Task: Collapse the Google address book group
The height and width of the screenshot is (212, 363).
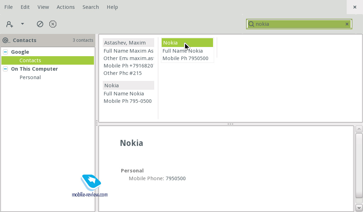Action: (5, 52)
